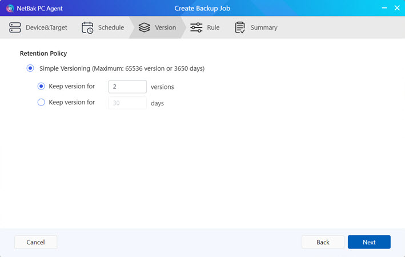Viewport: 405px width, 257px height.
Task: Click the Summary clipboard icon
Action: pyautogui.click(x=240, y=27)
